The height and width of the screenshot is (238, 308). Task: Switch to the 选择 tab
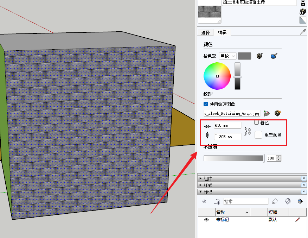point(206,33)
